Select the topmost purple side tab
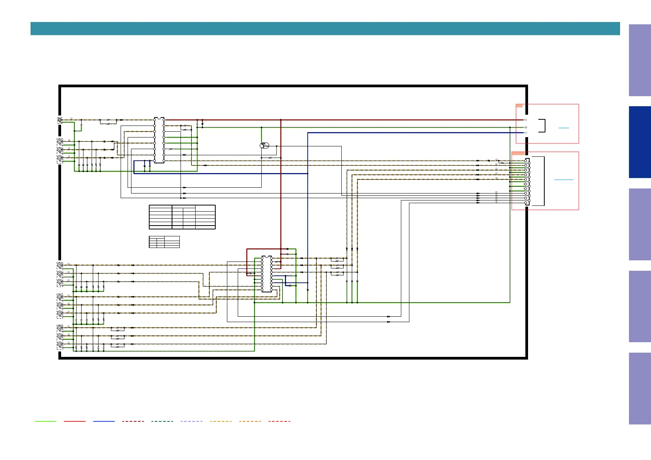This screenshot has height=460, width=651. click(x=639, y=60)
